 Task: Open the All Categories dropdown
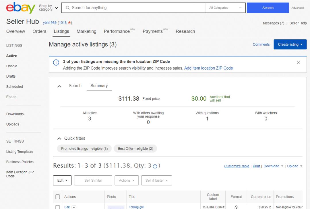point(225,8)
